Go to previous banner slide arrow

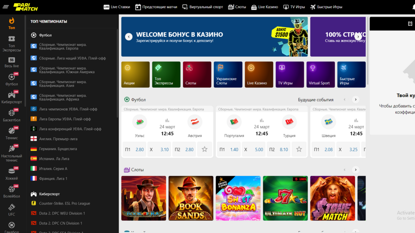[x=129, y=37]
